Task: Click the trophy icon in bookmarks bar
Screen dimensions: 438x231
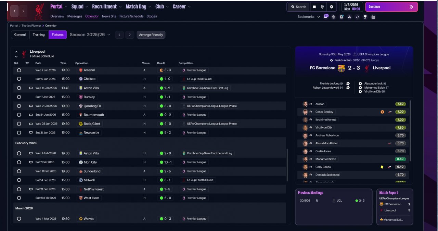Action: click(x=365, y=17)
